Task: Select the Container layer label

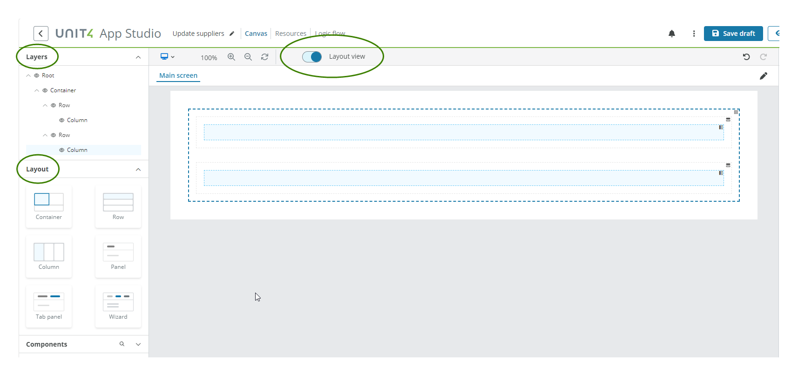Action: [x=63, y=90]
